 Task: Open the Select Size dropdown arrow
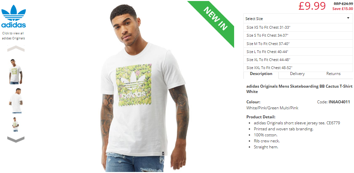[348, 18]
